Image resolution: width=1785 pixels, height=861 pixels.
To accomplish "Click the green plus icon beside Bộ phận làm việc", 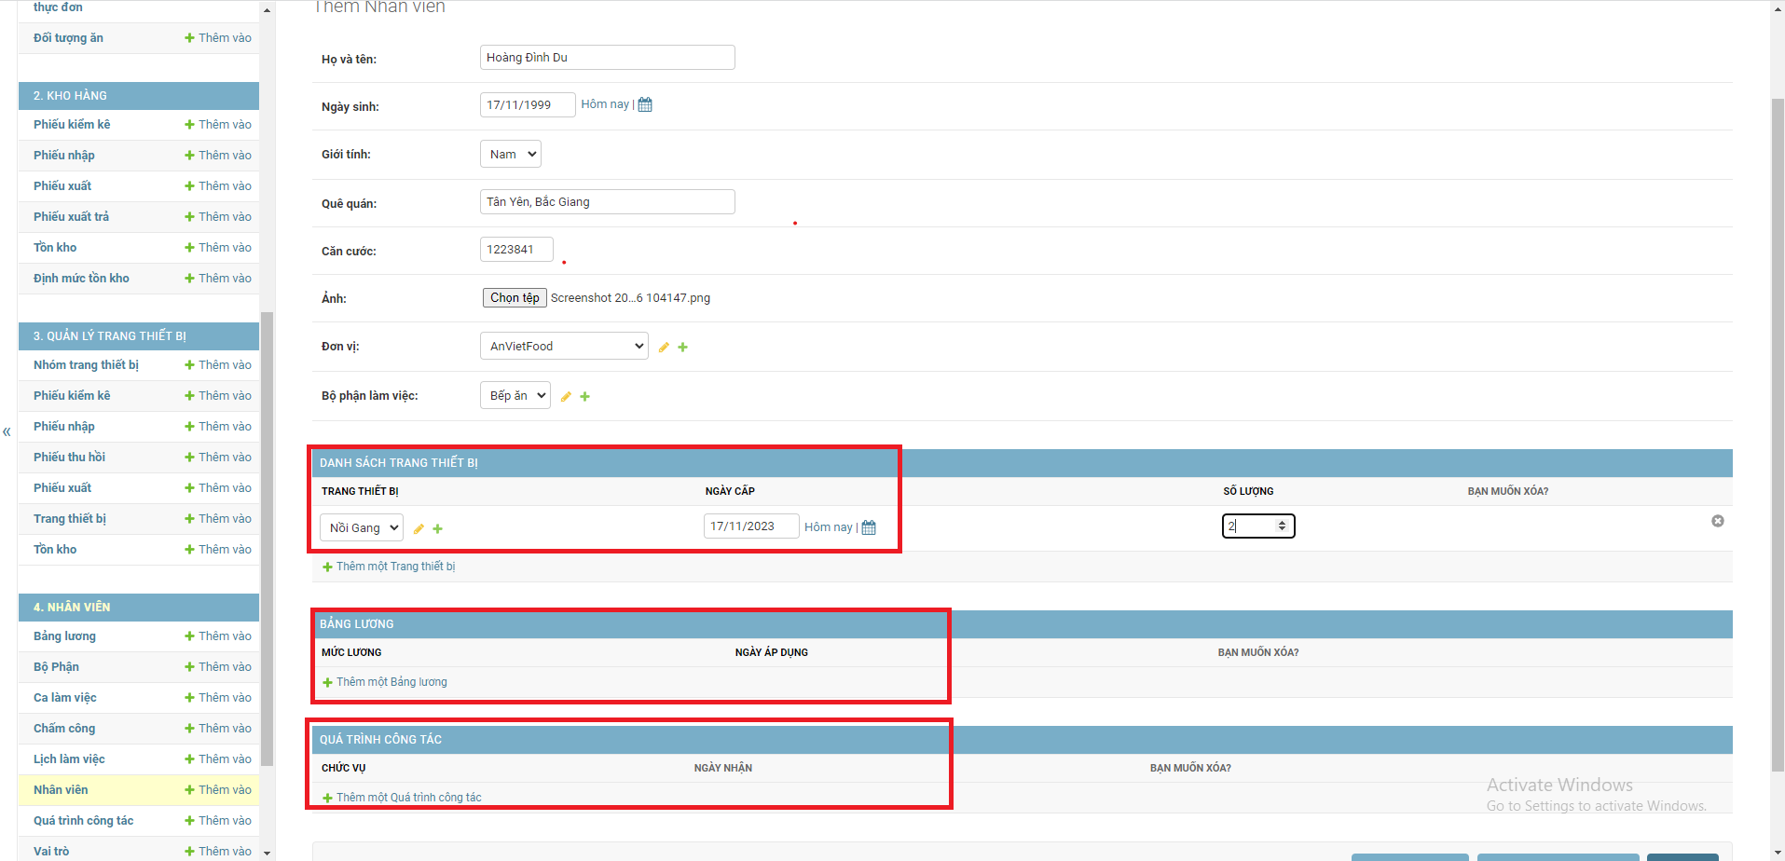I will 584,397.
